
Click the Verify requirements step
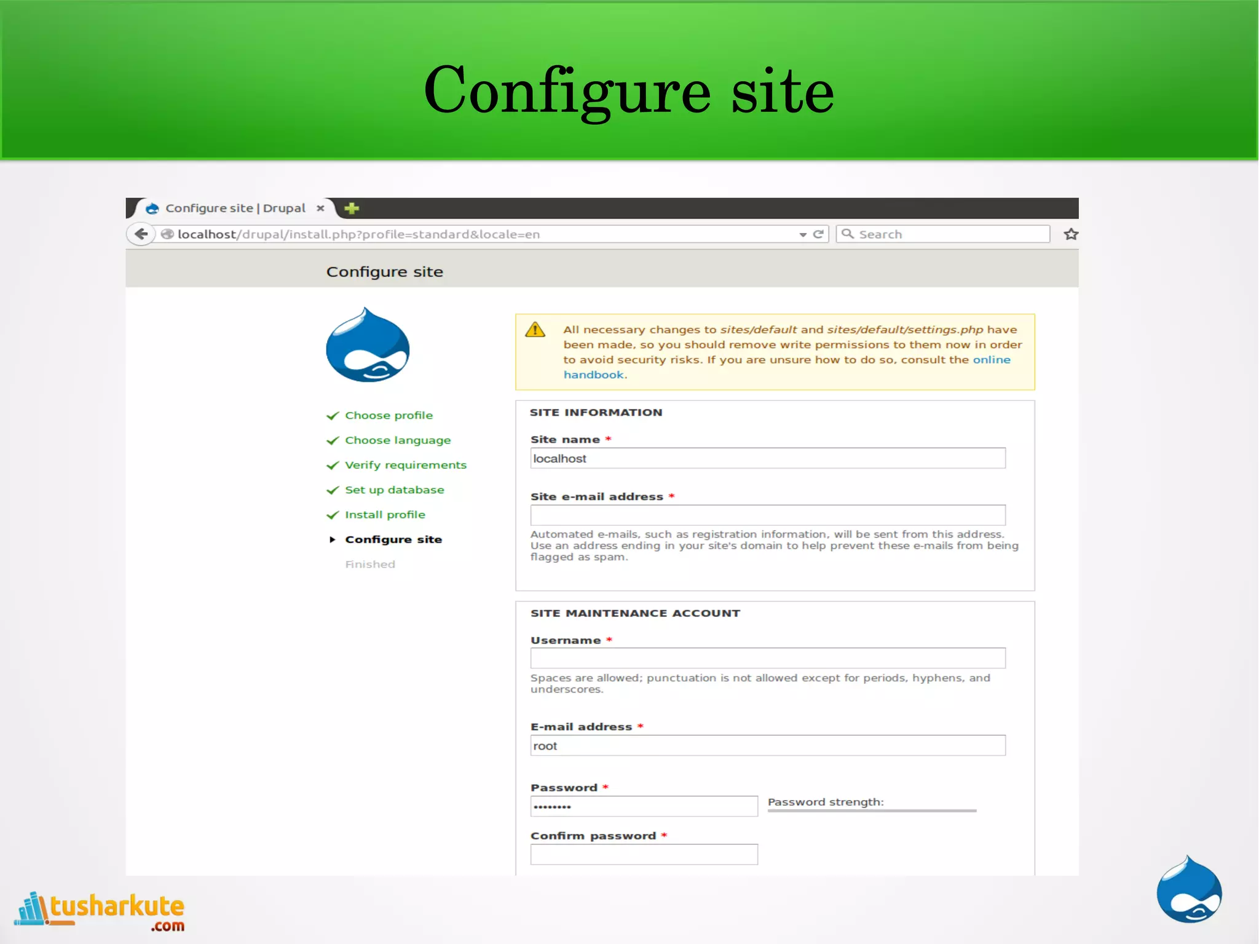(x=406, y=465)
